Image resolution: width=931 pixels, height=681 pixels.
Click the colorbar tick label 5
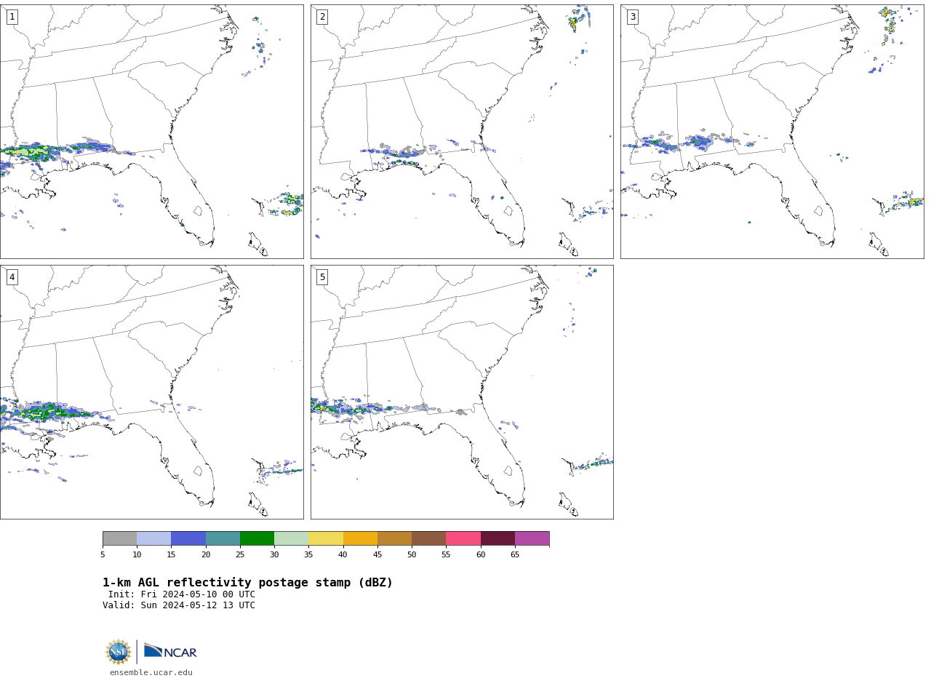103,554
